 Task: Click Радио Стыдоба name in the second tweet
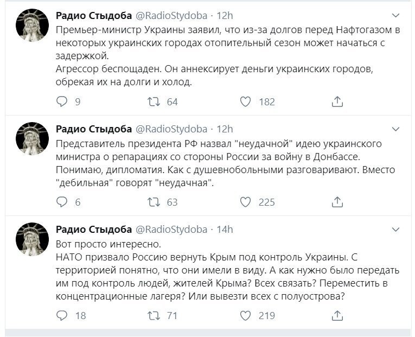pyautogui.click(x=94, y=129)
